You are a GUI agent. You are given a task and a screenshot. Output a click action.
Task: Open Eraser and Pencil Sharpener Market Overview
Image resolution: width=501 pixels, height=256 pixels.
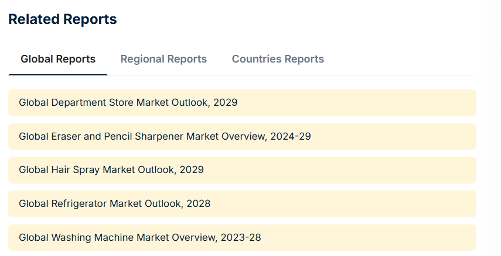(x=242, y=136)
